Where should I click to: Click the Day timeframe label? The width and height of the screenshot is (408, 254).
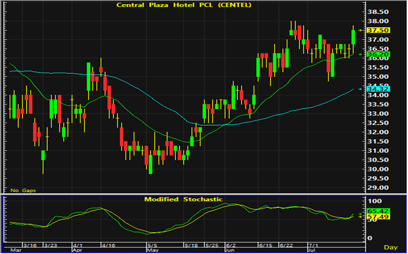pyautogui.click(x=391, y=247)
